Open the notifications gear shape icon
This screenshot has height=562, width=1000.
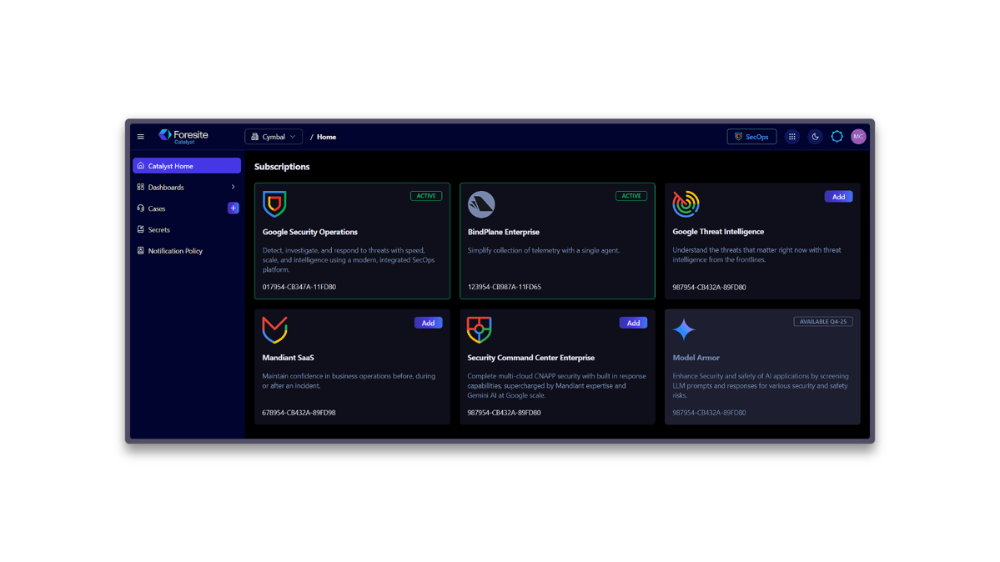click(x=837, y=136)
